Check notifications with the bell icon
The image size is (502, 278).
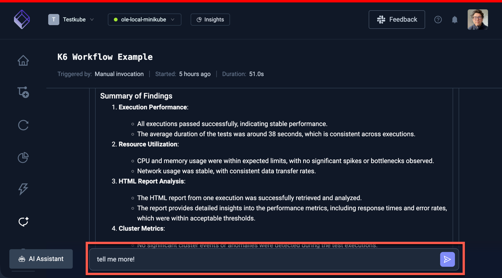454,19
